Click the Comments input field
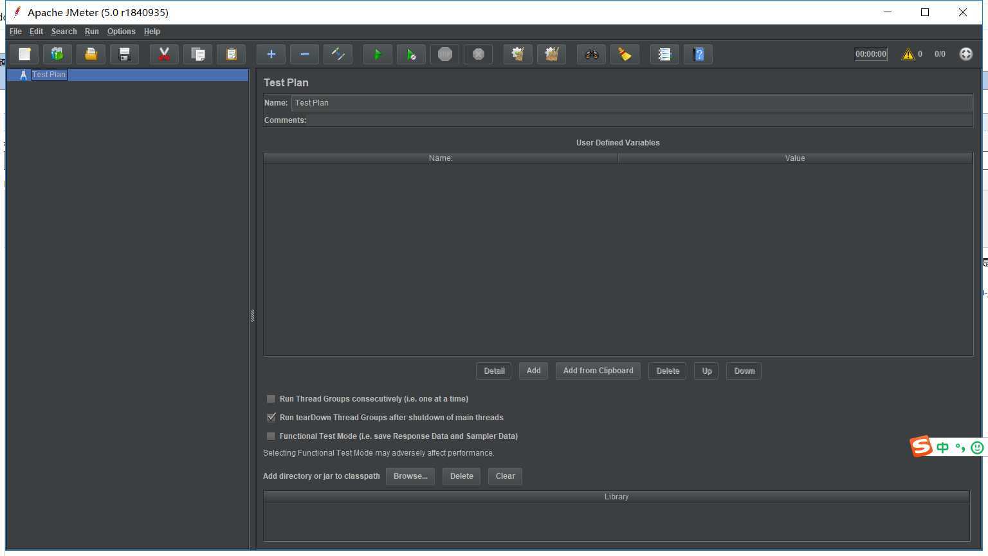The width and height of the screenshot is (988, 556). click(641, 120)
